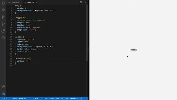Toggle the checkbox in browser preview
This screenshot has height=100, width=177.
(x=130, y=50)
